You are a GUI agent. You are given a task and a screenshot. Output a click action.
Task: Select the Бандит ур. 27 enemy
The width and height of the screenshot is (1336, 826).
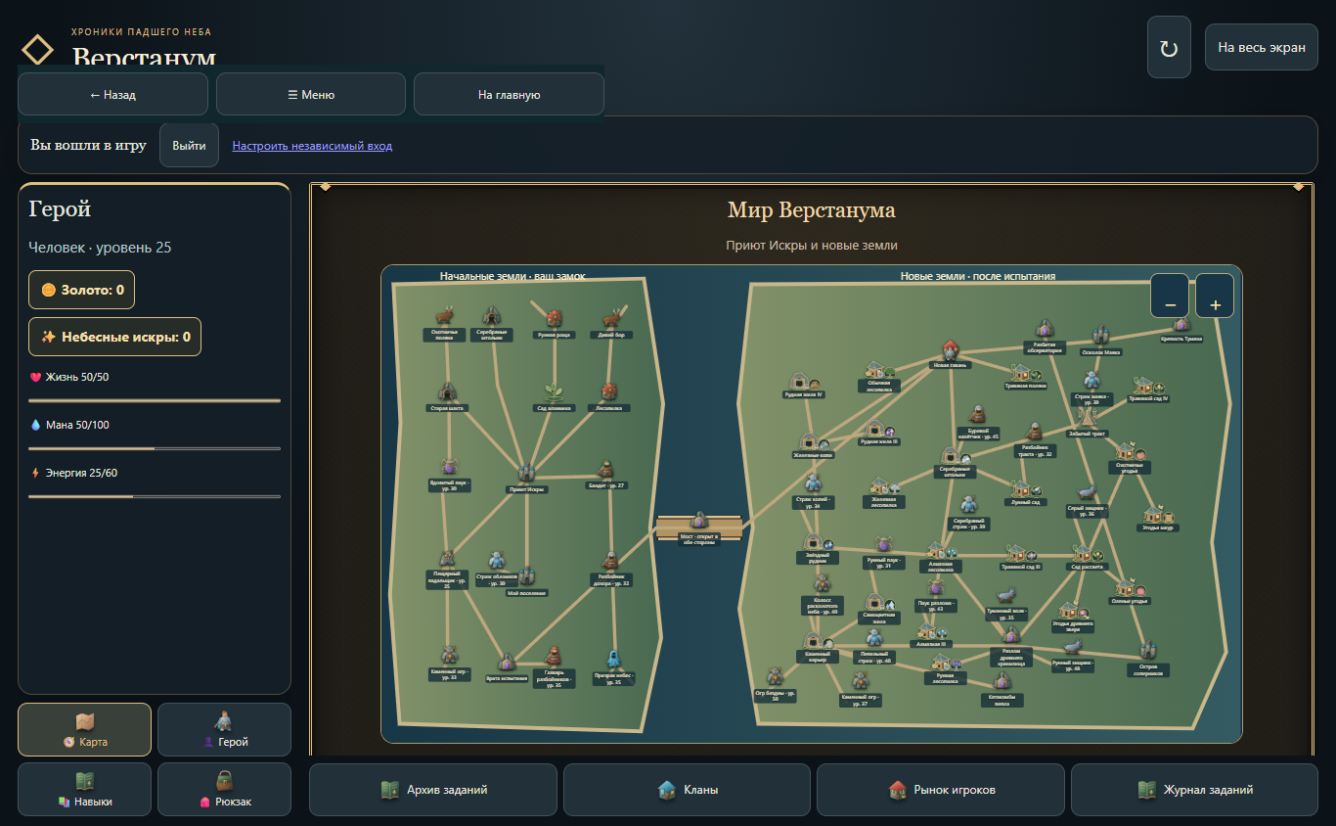605,469
